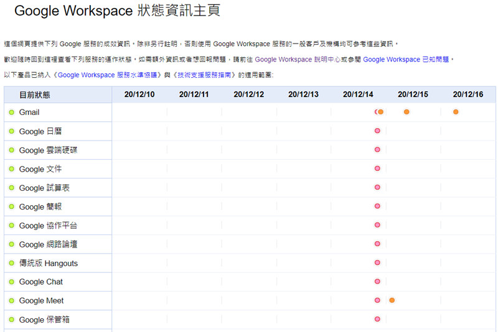Open the 技術支援服務指南 link

click(204, 75)
